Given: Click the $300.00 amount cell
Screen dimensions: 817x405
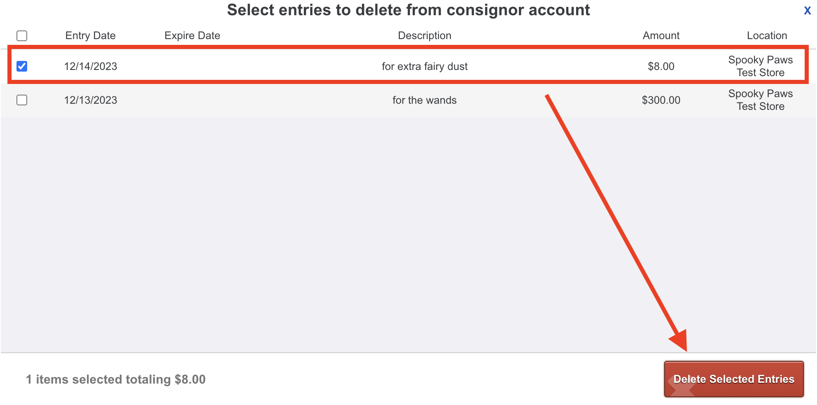Looking at the screenshot, I should pos(661,100).
